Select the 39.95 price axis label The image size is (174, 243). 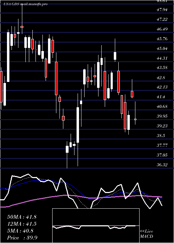pos(162,116)
